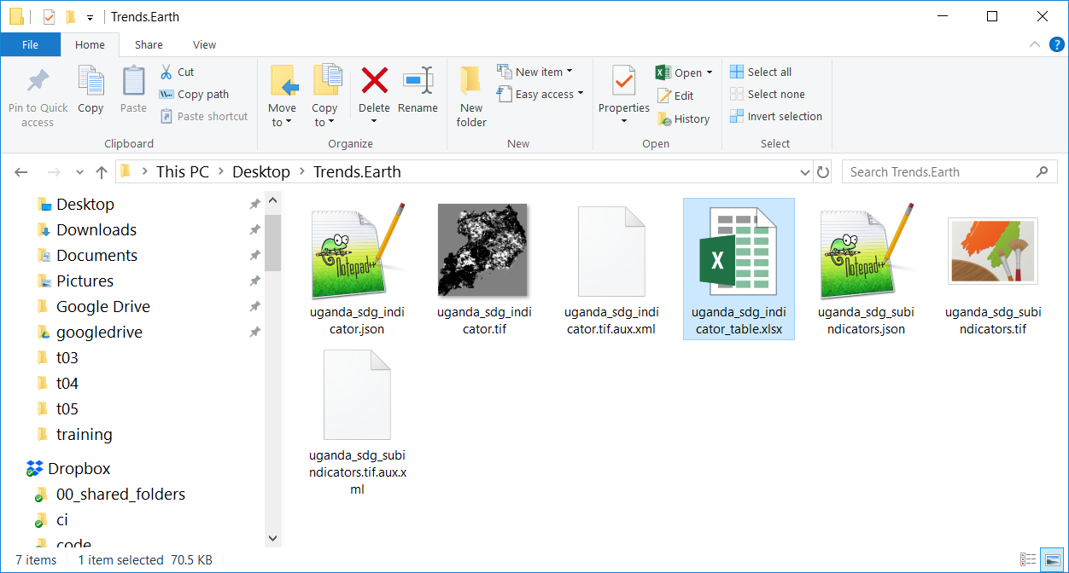
Task: Open the uganda_sdg_indicator.tif thumbnail
Action: point(483,250)
